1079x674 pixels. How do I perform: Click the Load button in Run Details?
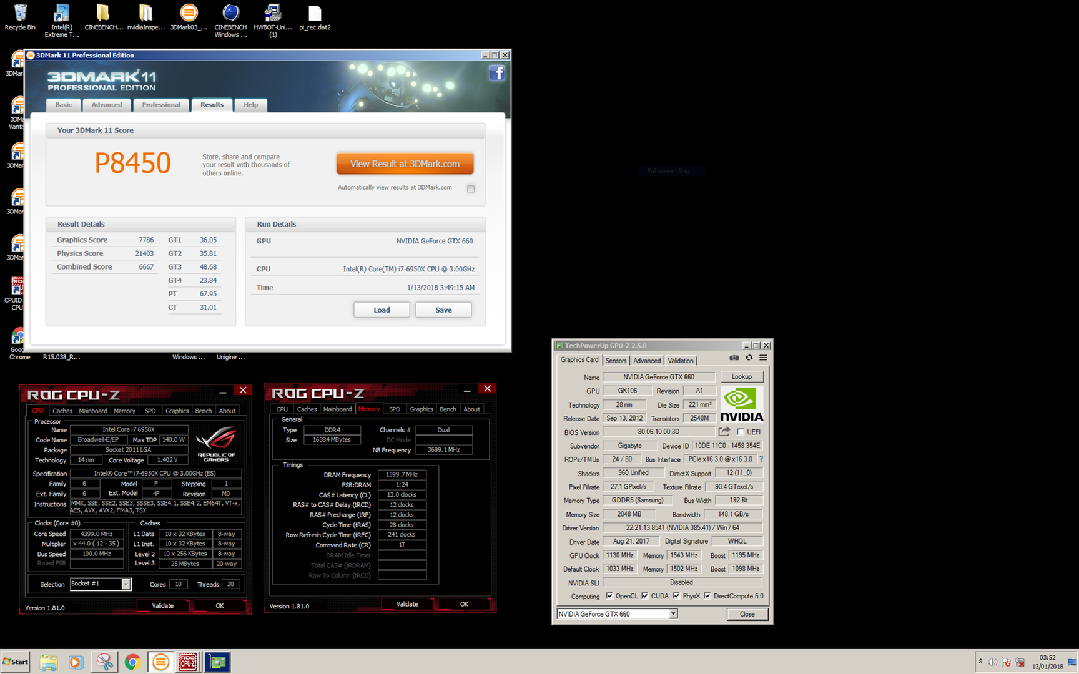tap(382, 310)
